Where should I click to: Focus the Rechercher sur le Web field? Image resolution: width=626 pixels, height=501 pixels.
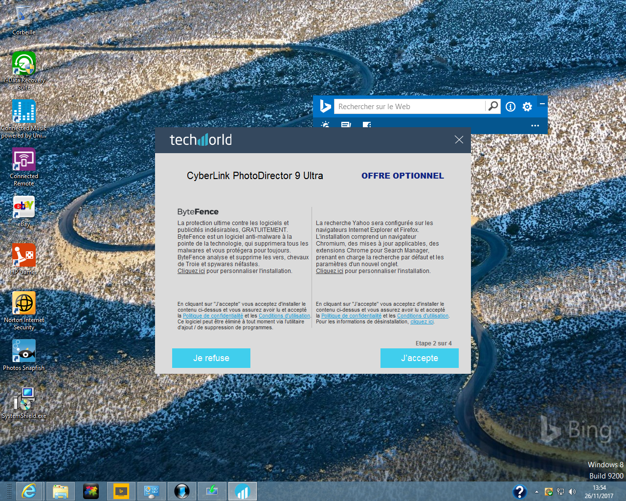(409, 107)
